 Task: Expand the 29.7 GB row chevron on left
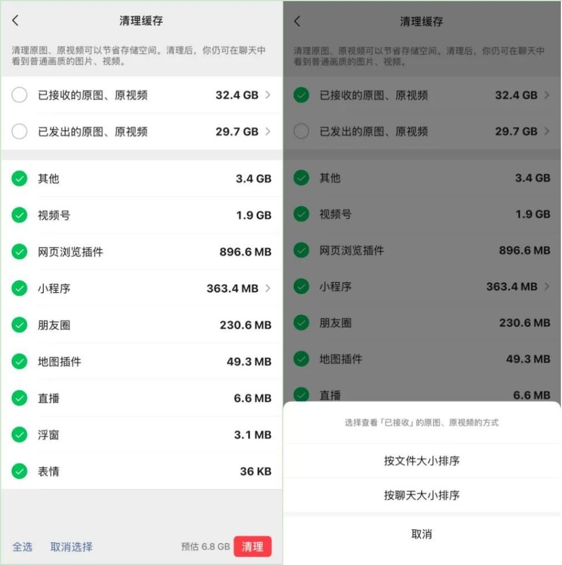click(268, 132)
